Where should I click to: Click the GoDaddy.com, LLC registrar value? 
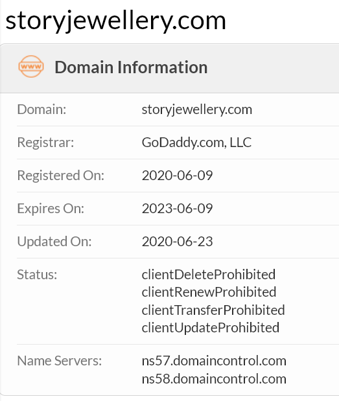(196, 143)
